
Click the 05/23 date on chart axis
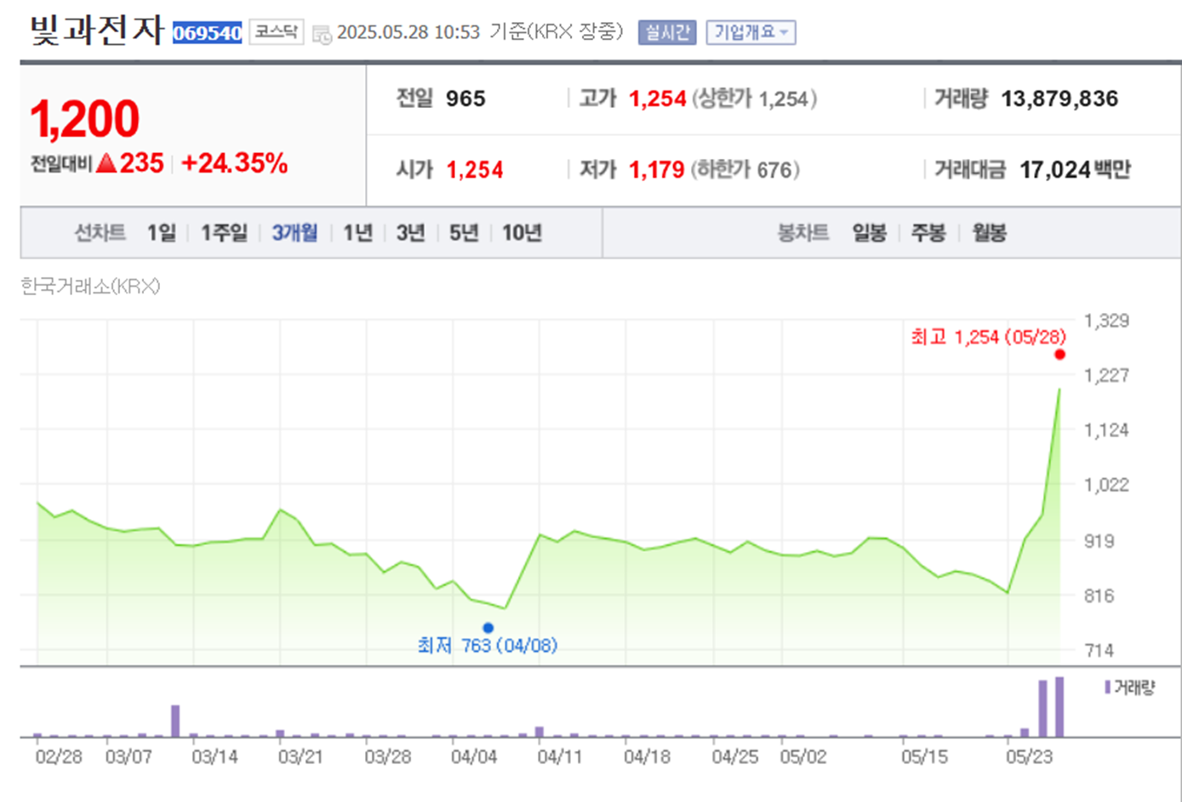pos(1030,757)
